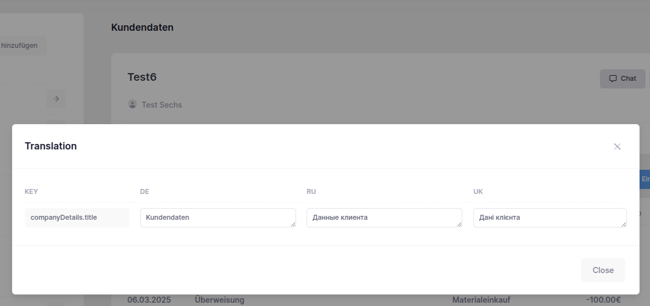This screenshot has height=306, width=650.
Task: Click the Kundendaten page heading
Action: [142, 27]
